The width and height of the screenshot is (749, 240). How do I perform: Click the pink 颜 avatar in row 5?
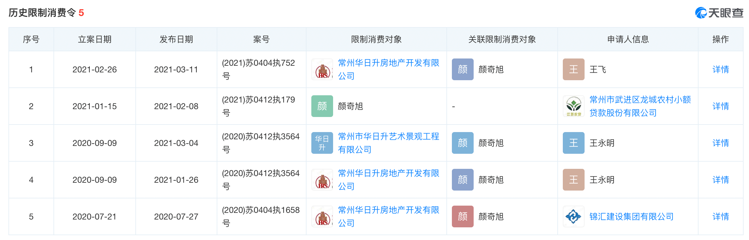pyautogui.click(x=462, y=216)
